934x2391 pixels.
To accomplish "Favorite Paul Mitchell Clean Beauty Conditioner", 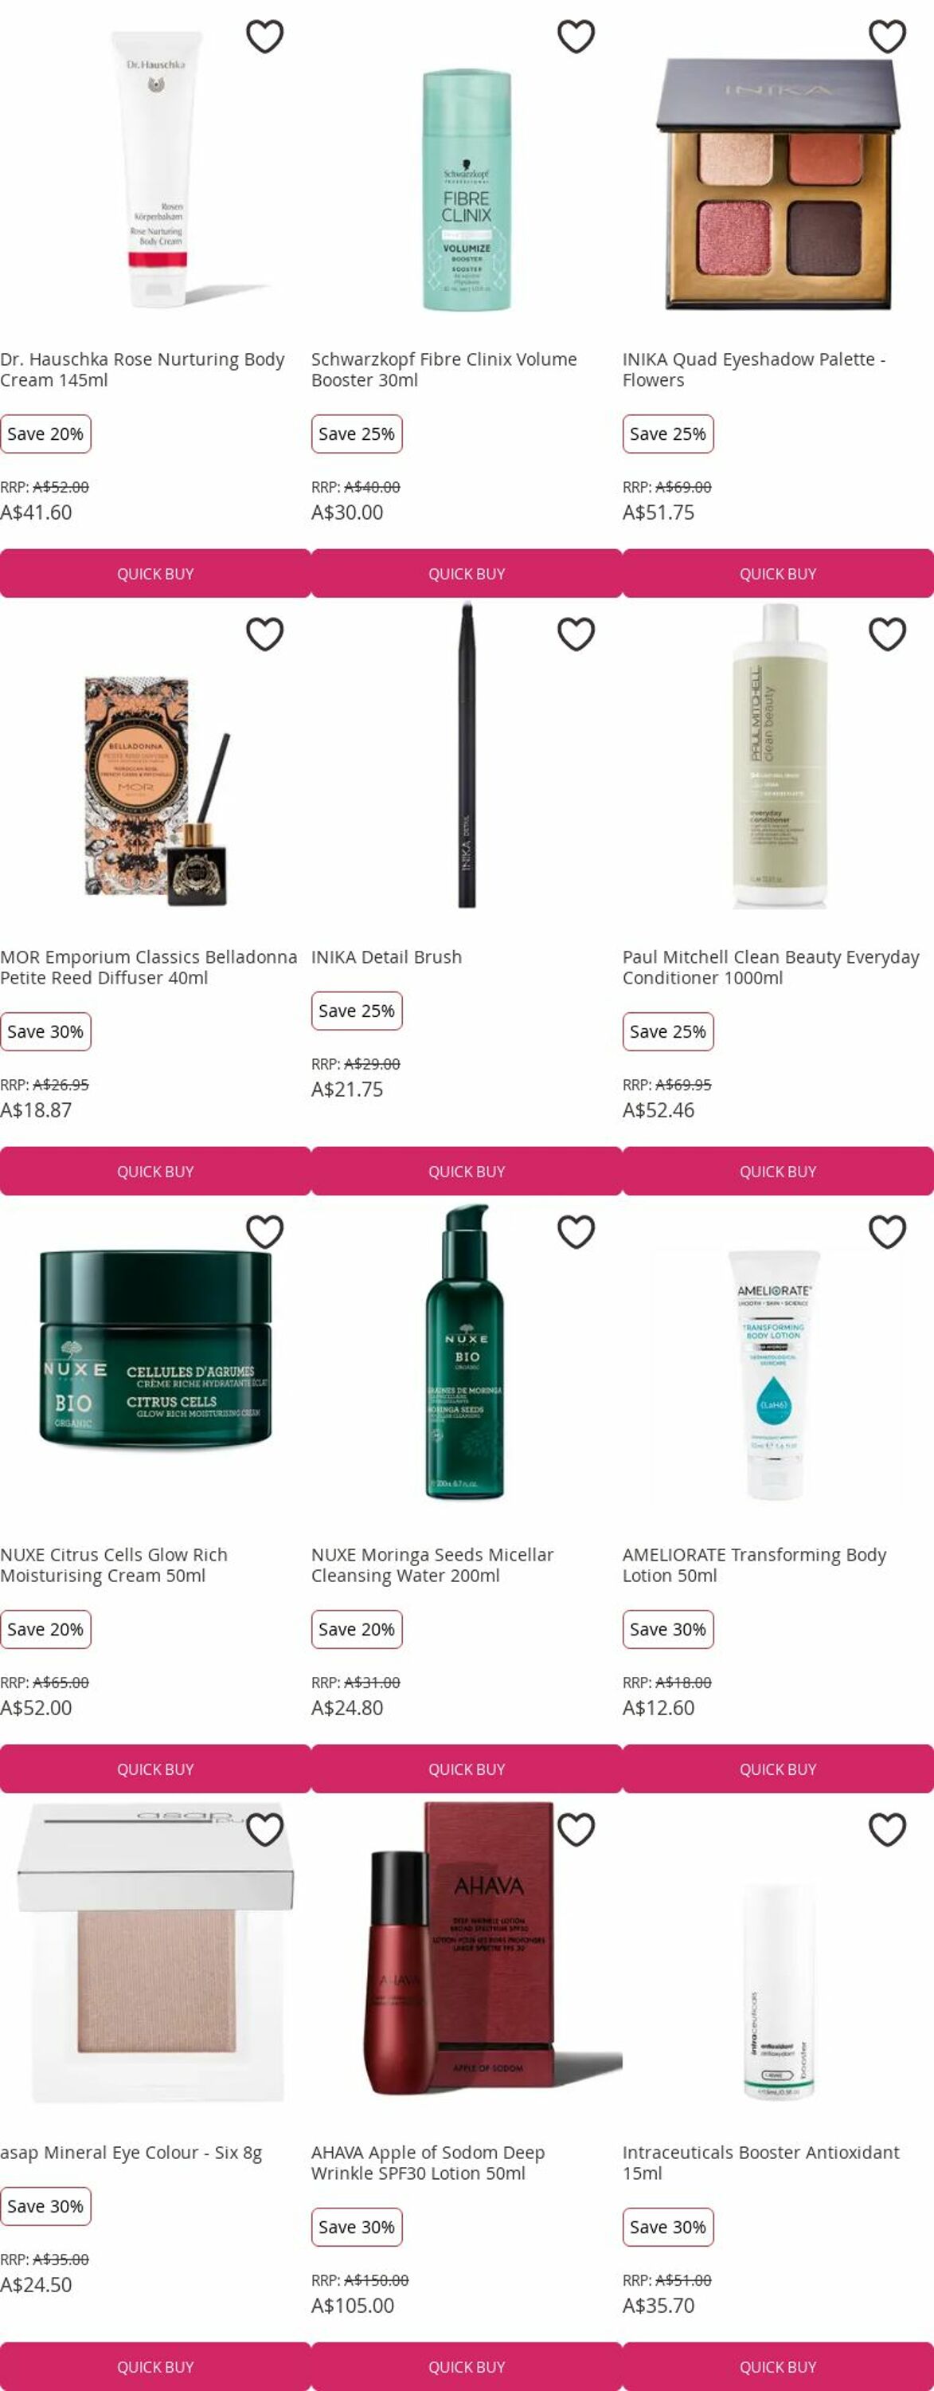I will point(888,634).
